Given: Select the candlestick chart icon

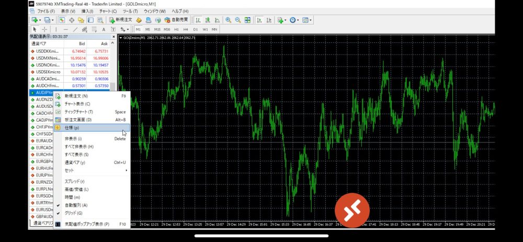Looking at the screenshot, I should (208, 20).
